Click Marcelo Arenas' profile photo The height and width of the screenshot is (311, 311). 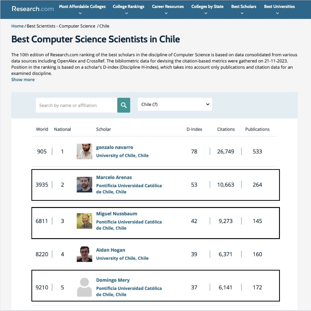tap(84, 184)
